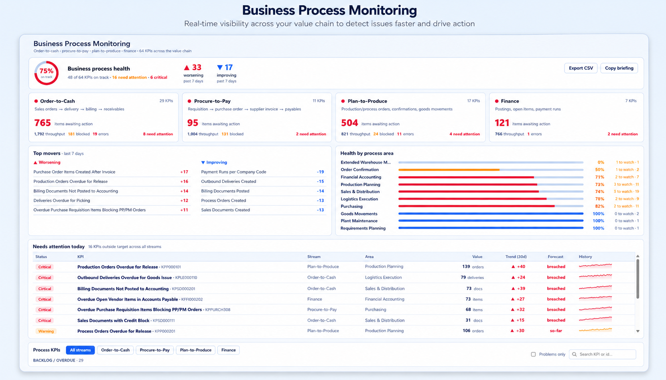Click the 75% on-track donut chart

[x=46, y=73]
